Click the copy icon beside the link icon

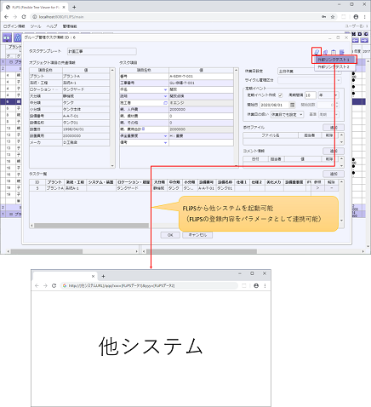click(x=325, y=52)
